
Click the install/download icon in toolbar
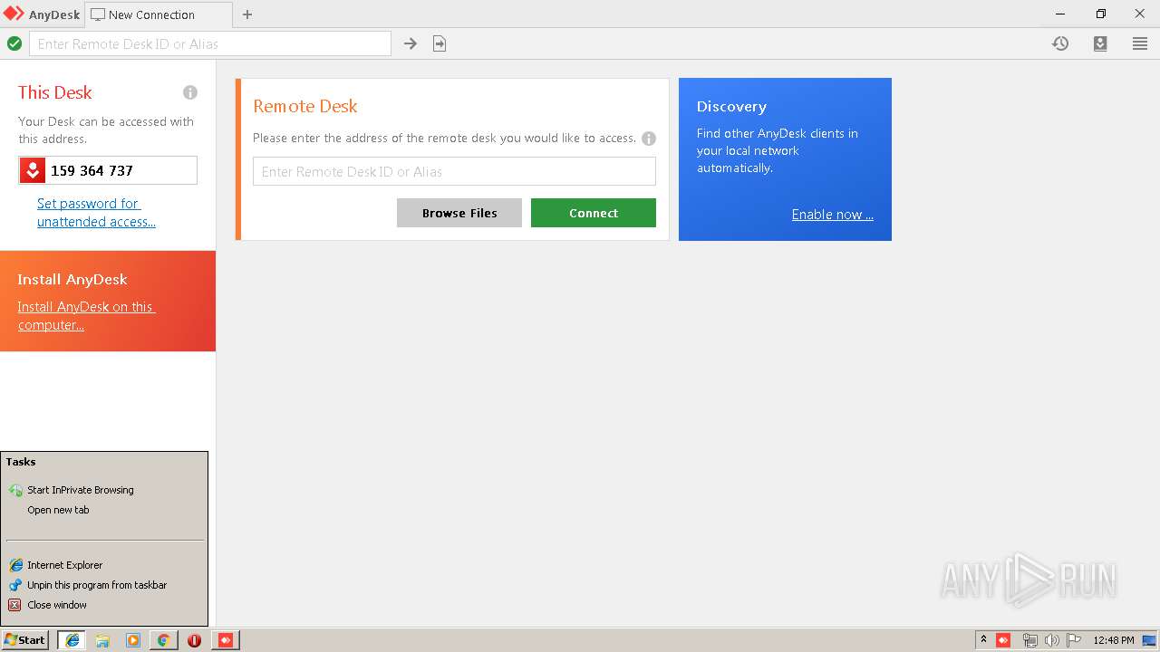(x=1100, y=43)
